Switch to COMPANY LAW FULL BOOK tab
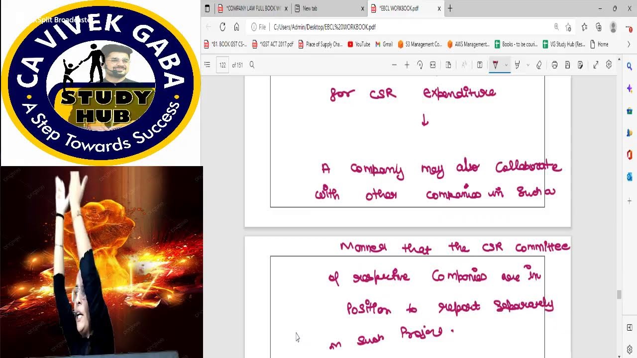This screenshot has width=637, height=358. click(253, 8)
